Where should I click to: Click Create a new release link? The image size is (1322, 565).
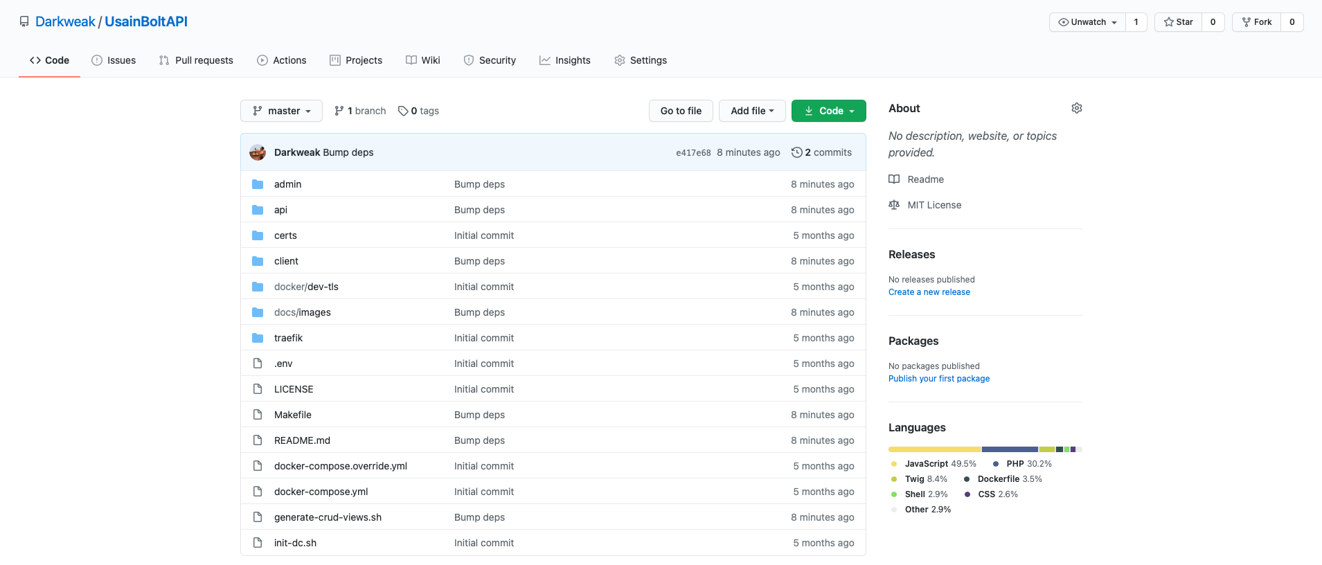(929, 292)
